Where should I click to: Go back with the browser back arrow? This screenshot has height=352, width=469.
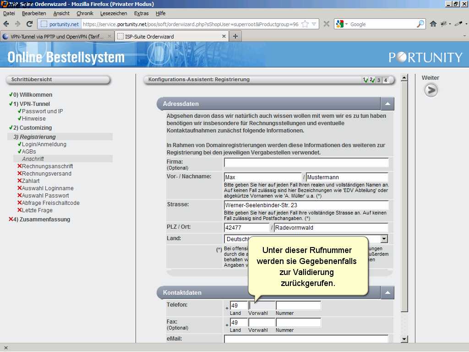[6, 24]
